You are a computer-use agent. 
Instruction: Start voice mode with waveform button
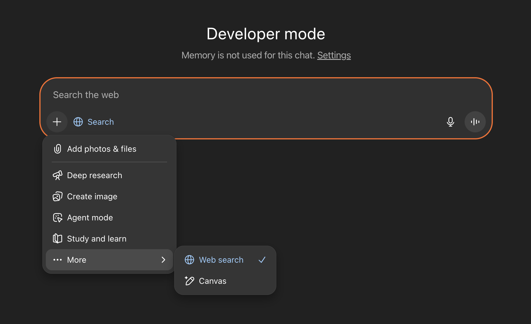click(x=475, y=122)
